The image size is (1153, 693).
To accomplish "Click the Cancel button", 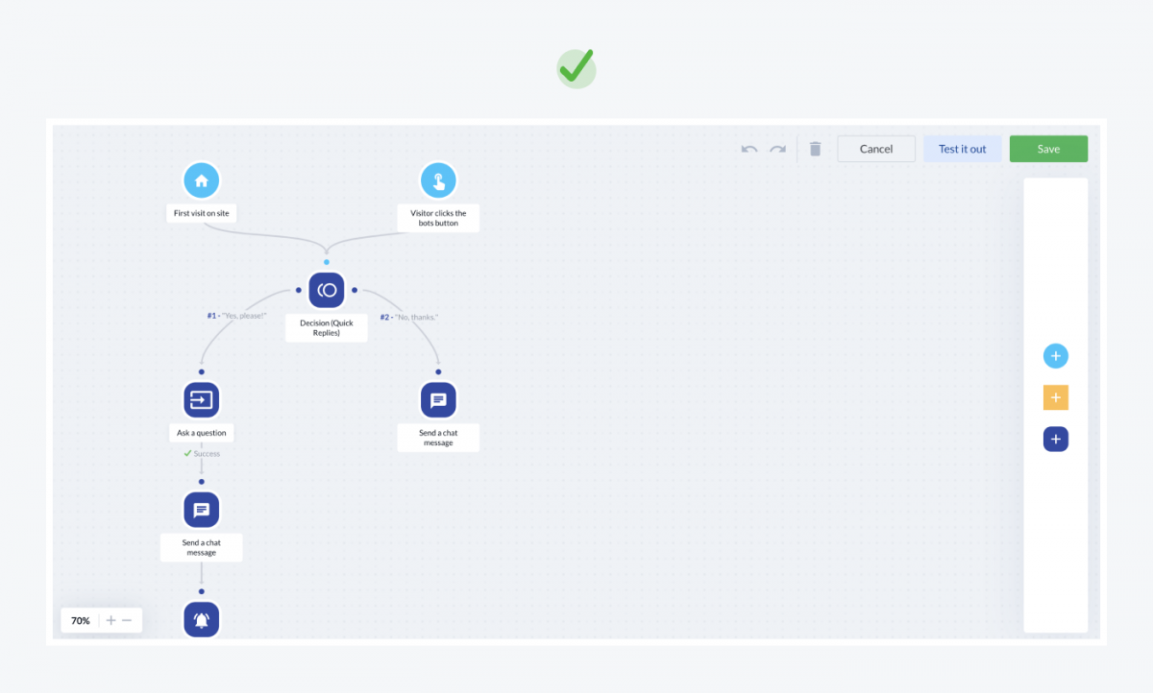I will [876, 149].
